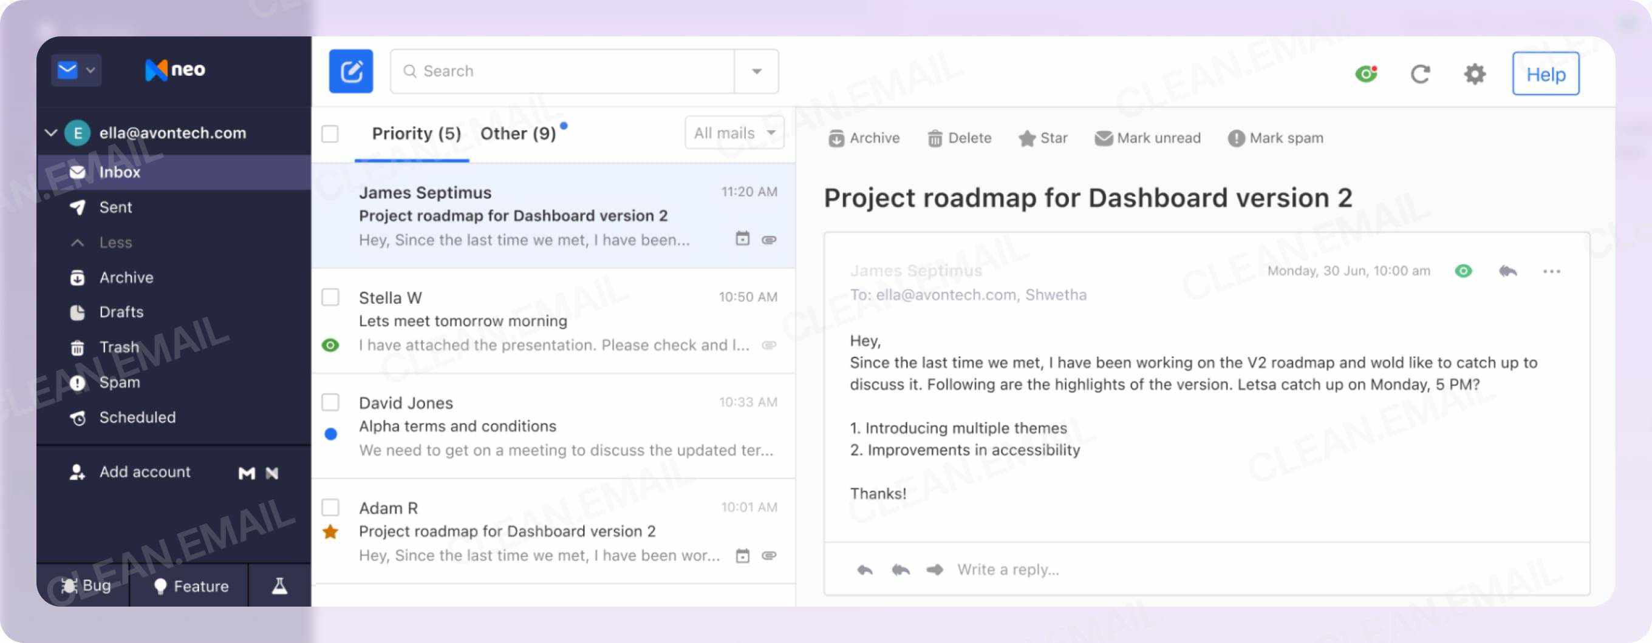This screenshot has height=643, width=1652.
Task: Refresh the mailbox
Action: tap(1421, 73)
